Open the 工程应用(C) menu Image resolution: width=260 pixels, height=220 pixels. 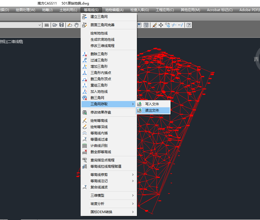coord(165,10)
